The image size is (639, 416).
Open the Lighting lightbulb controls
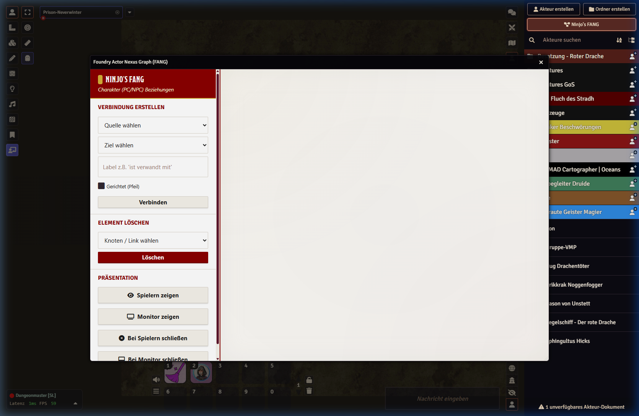click(12, 89)
